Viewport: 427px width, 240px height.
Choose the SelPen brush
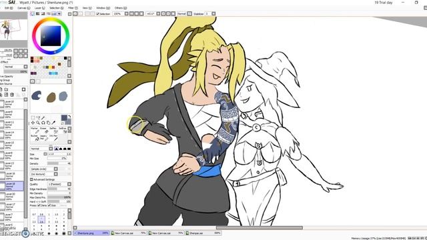pos(53,130)
